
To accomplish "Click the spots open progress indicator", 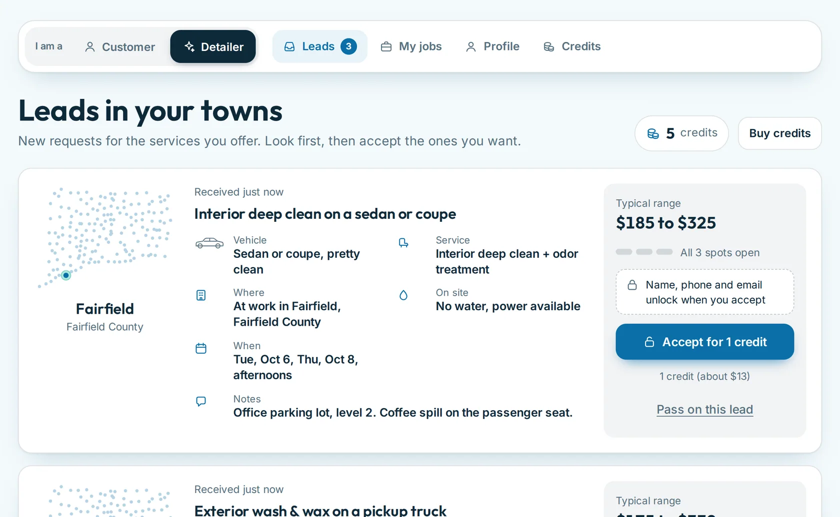I will pos(644,252).
